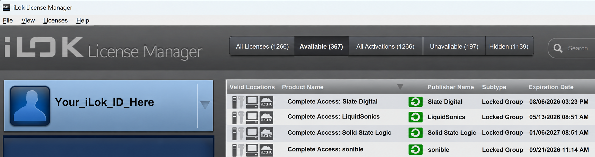Click iLok Cloud icon in LiquidSonics row
The image size is (595, 157).
tap(266, 118)
